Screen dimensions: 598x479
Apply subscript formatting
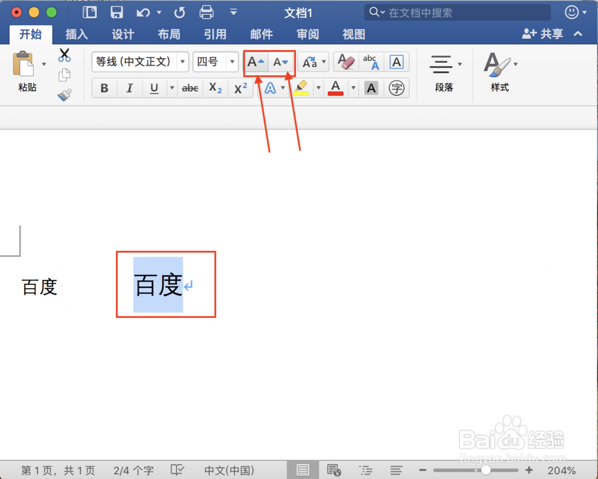(215, 88)
